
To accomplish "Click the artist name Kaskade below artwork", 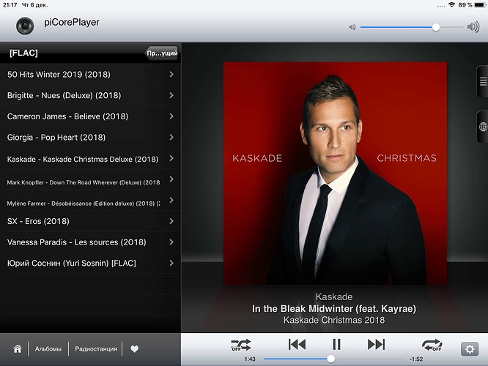I will pos(334,296).
